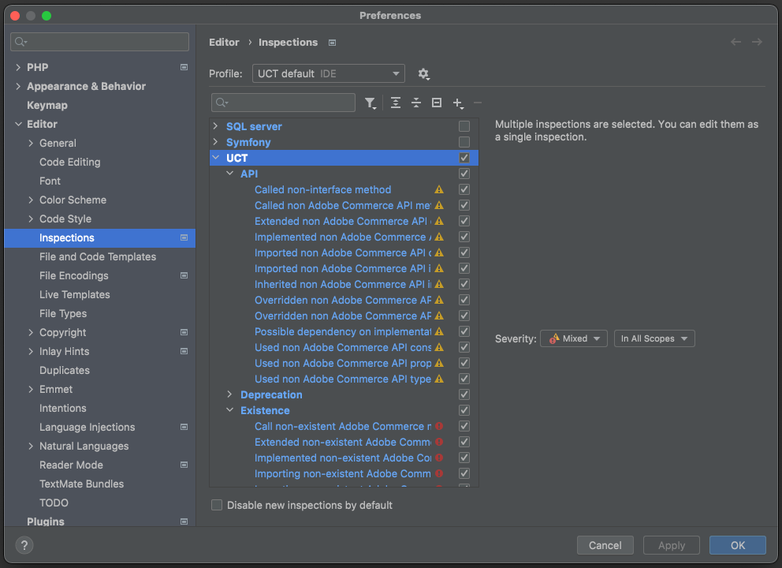This screenshot has width=782, height=568.
Task: Open the Profile UCT default dropdown
Action: [329, 74]
